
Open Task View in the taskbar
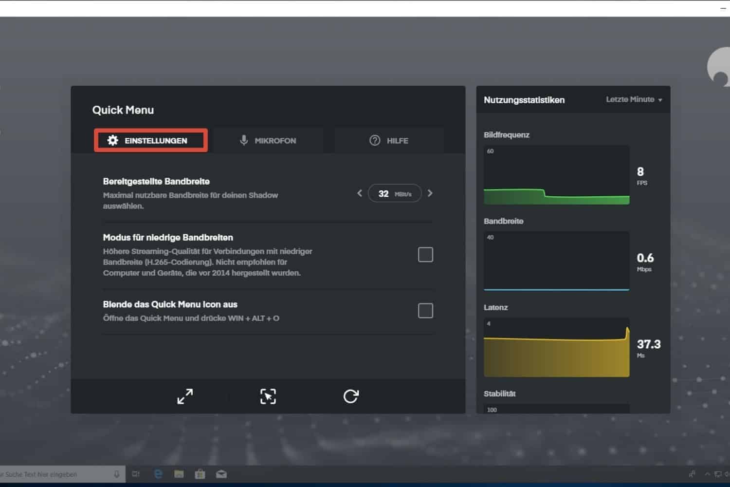tap(136, 474)
